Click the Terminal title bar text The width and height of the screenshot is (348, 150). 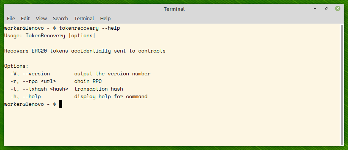pos(174,9)
